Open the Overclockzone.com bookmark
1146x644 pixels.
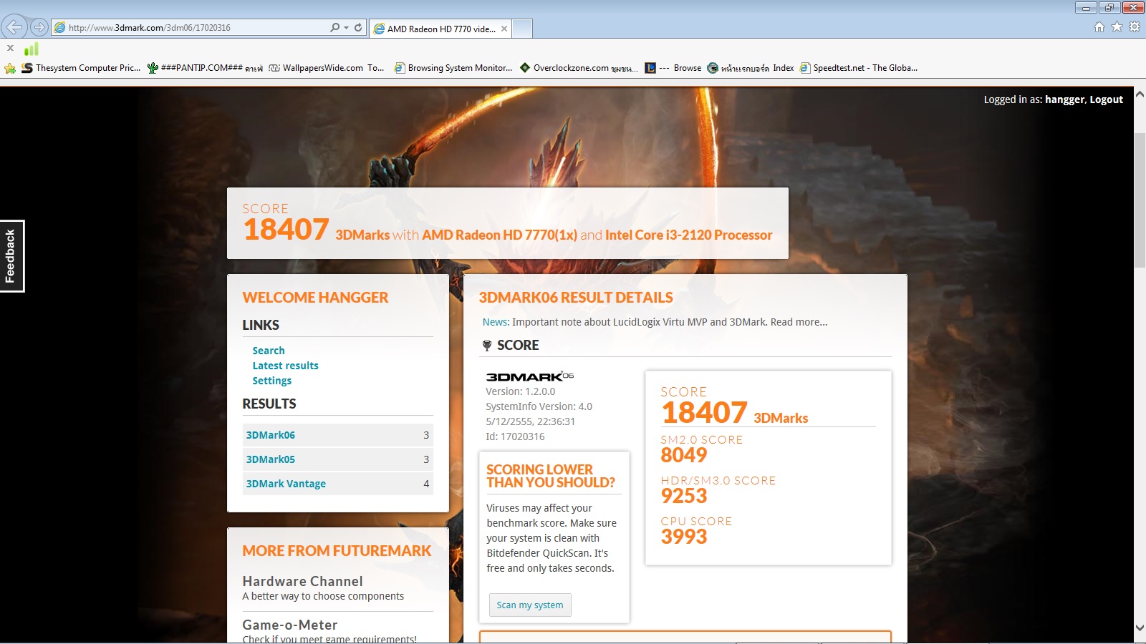[x=578, y=68]
